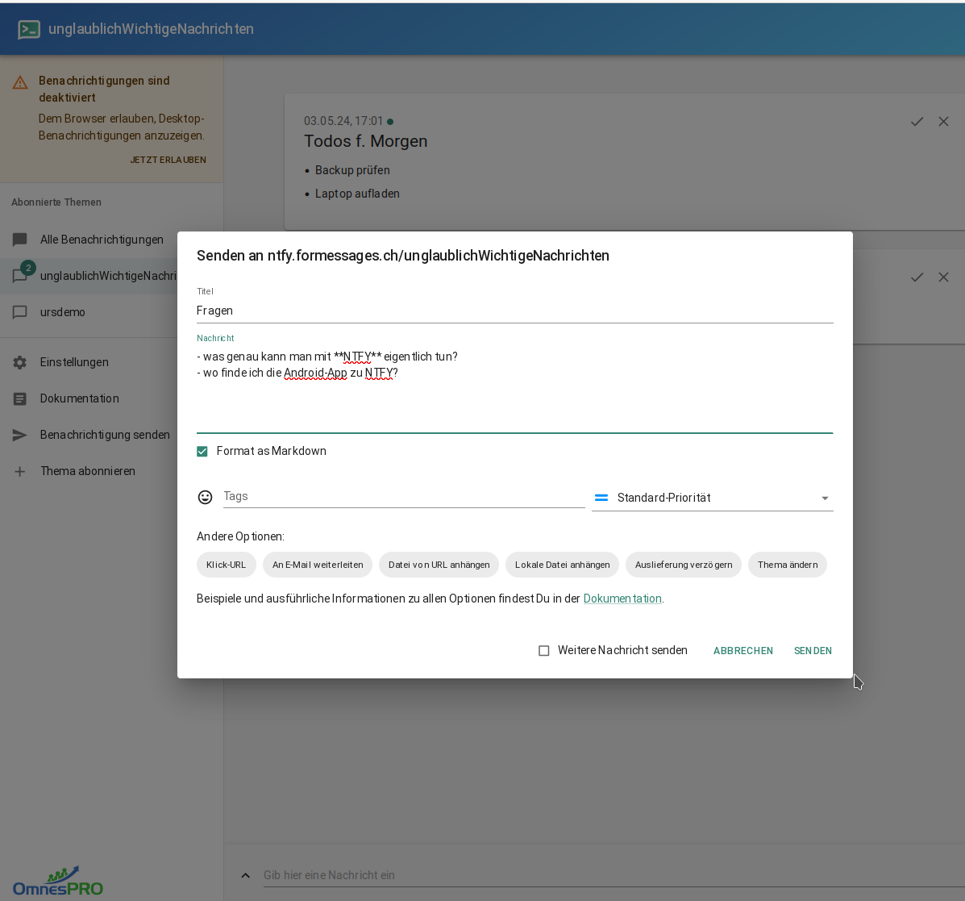
Task: Expand the message bar chevron at bottom
Action: click(246, 876)
